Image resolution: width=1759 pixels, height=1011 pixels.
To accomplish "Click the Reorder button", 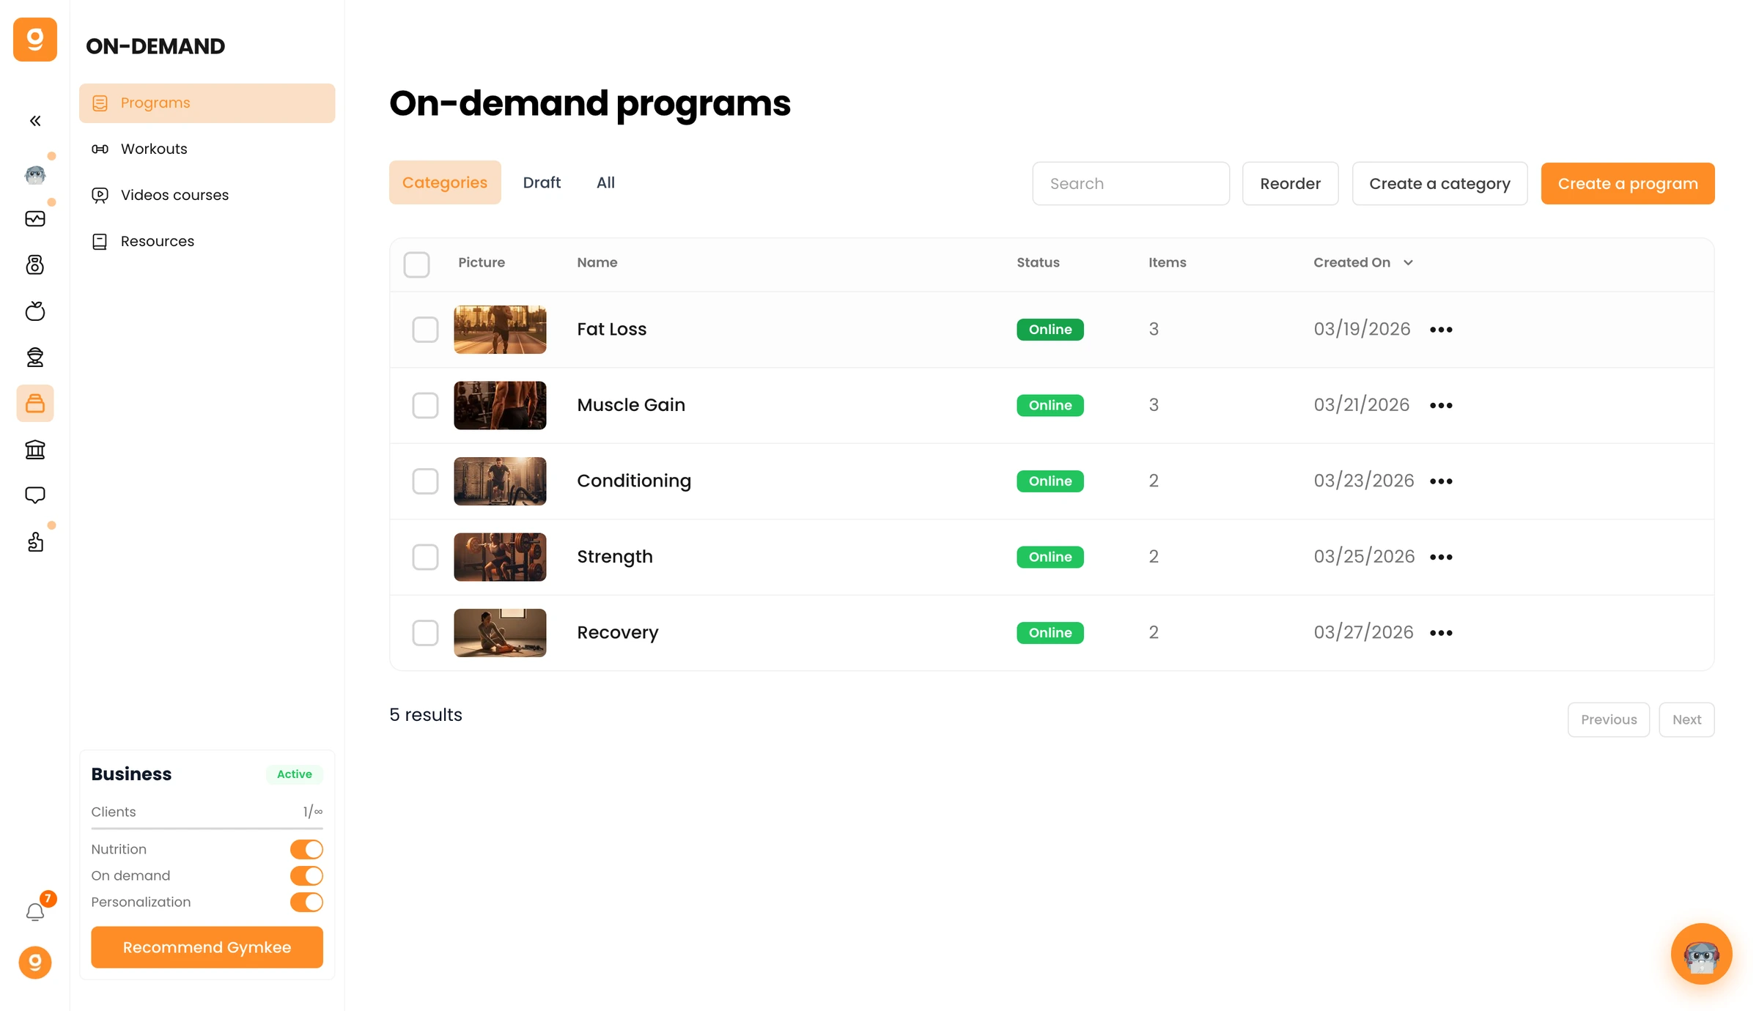I will coord(1291,183).
